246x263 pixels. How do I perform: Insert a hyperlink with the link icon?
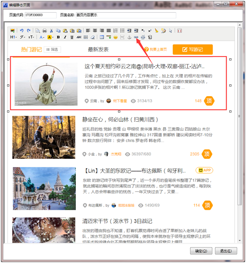click(x=136, y=37)
